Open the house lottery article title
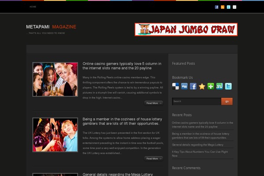This screenshot has height=176, width=264. [x=122, y=121]
